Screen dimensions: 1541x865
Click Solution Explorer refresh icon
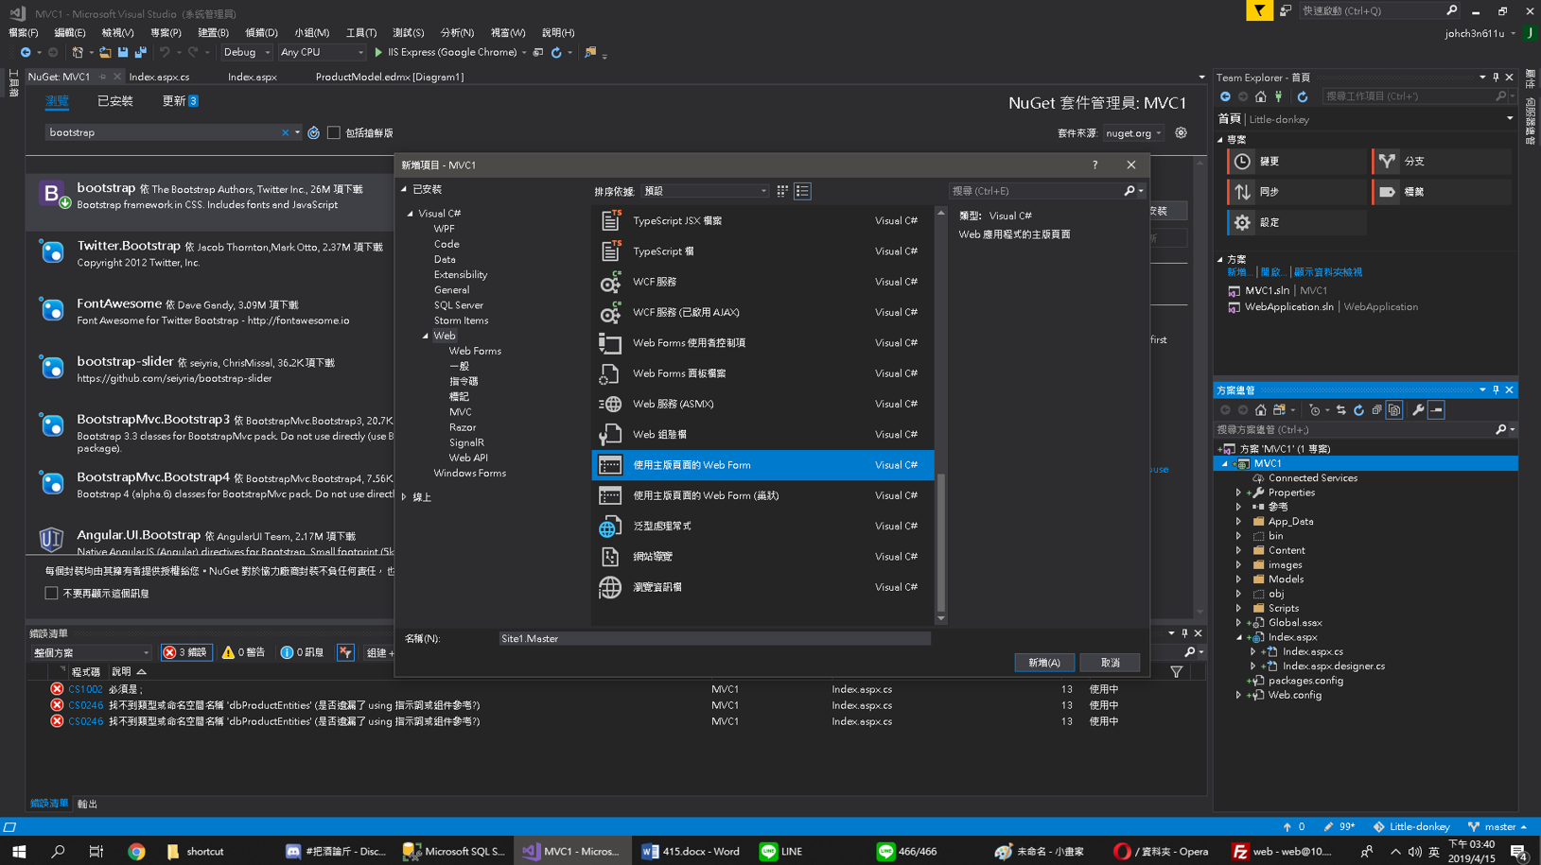click(1358, 410)
